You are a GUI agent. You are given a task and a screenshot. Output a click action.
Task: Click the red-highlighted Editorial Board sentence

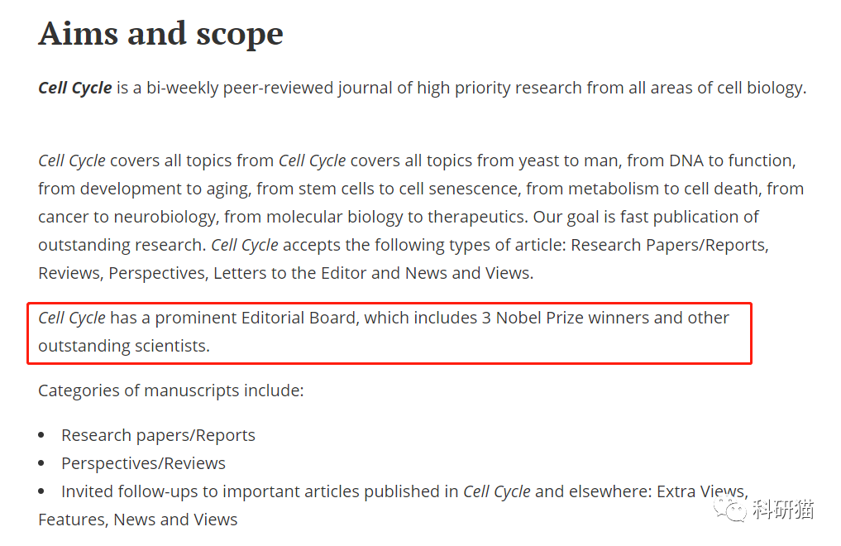coord(384,332)
